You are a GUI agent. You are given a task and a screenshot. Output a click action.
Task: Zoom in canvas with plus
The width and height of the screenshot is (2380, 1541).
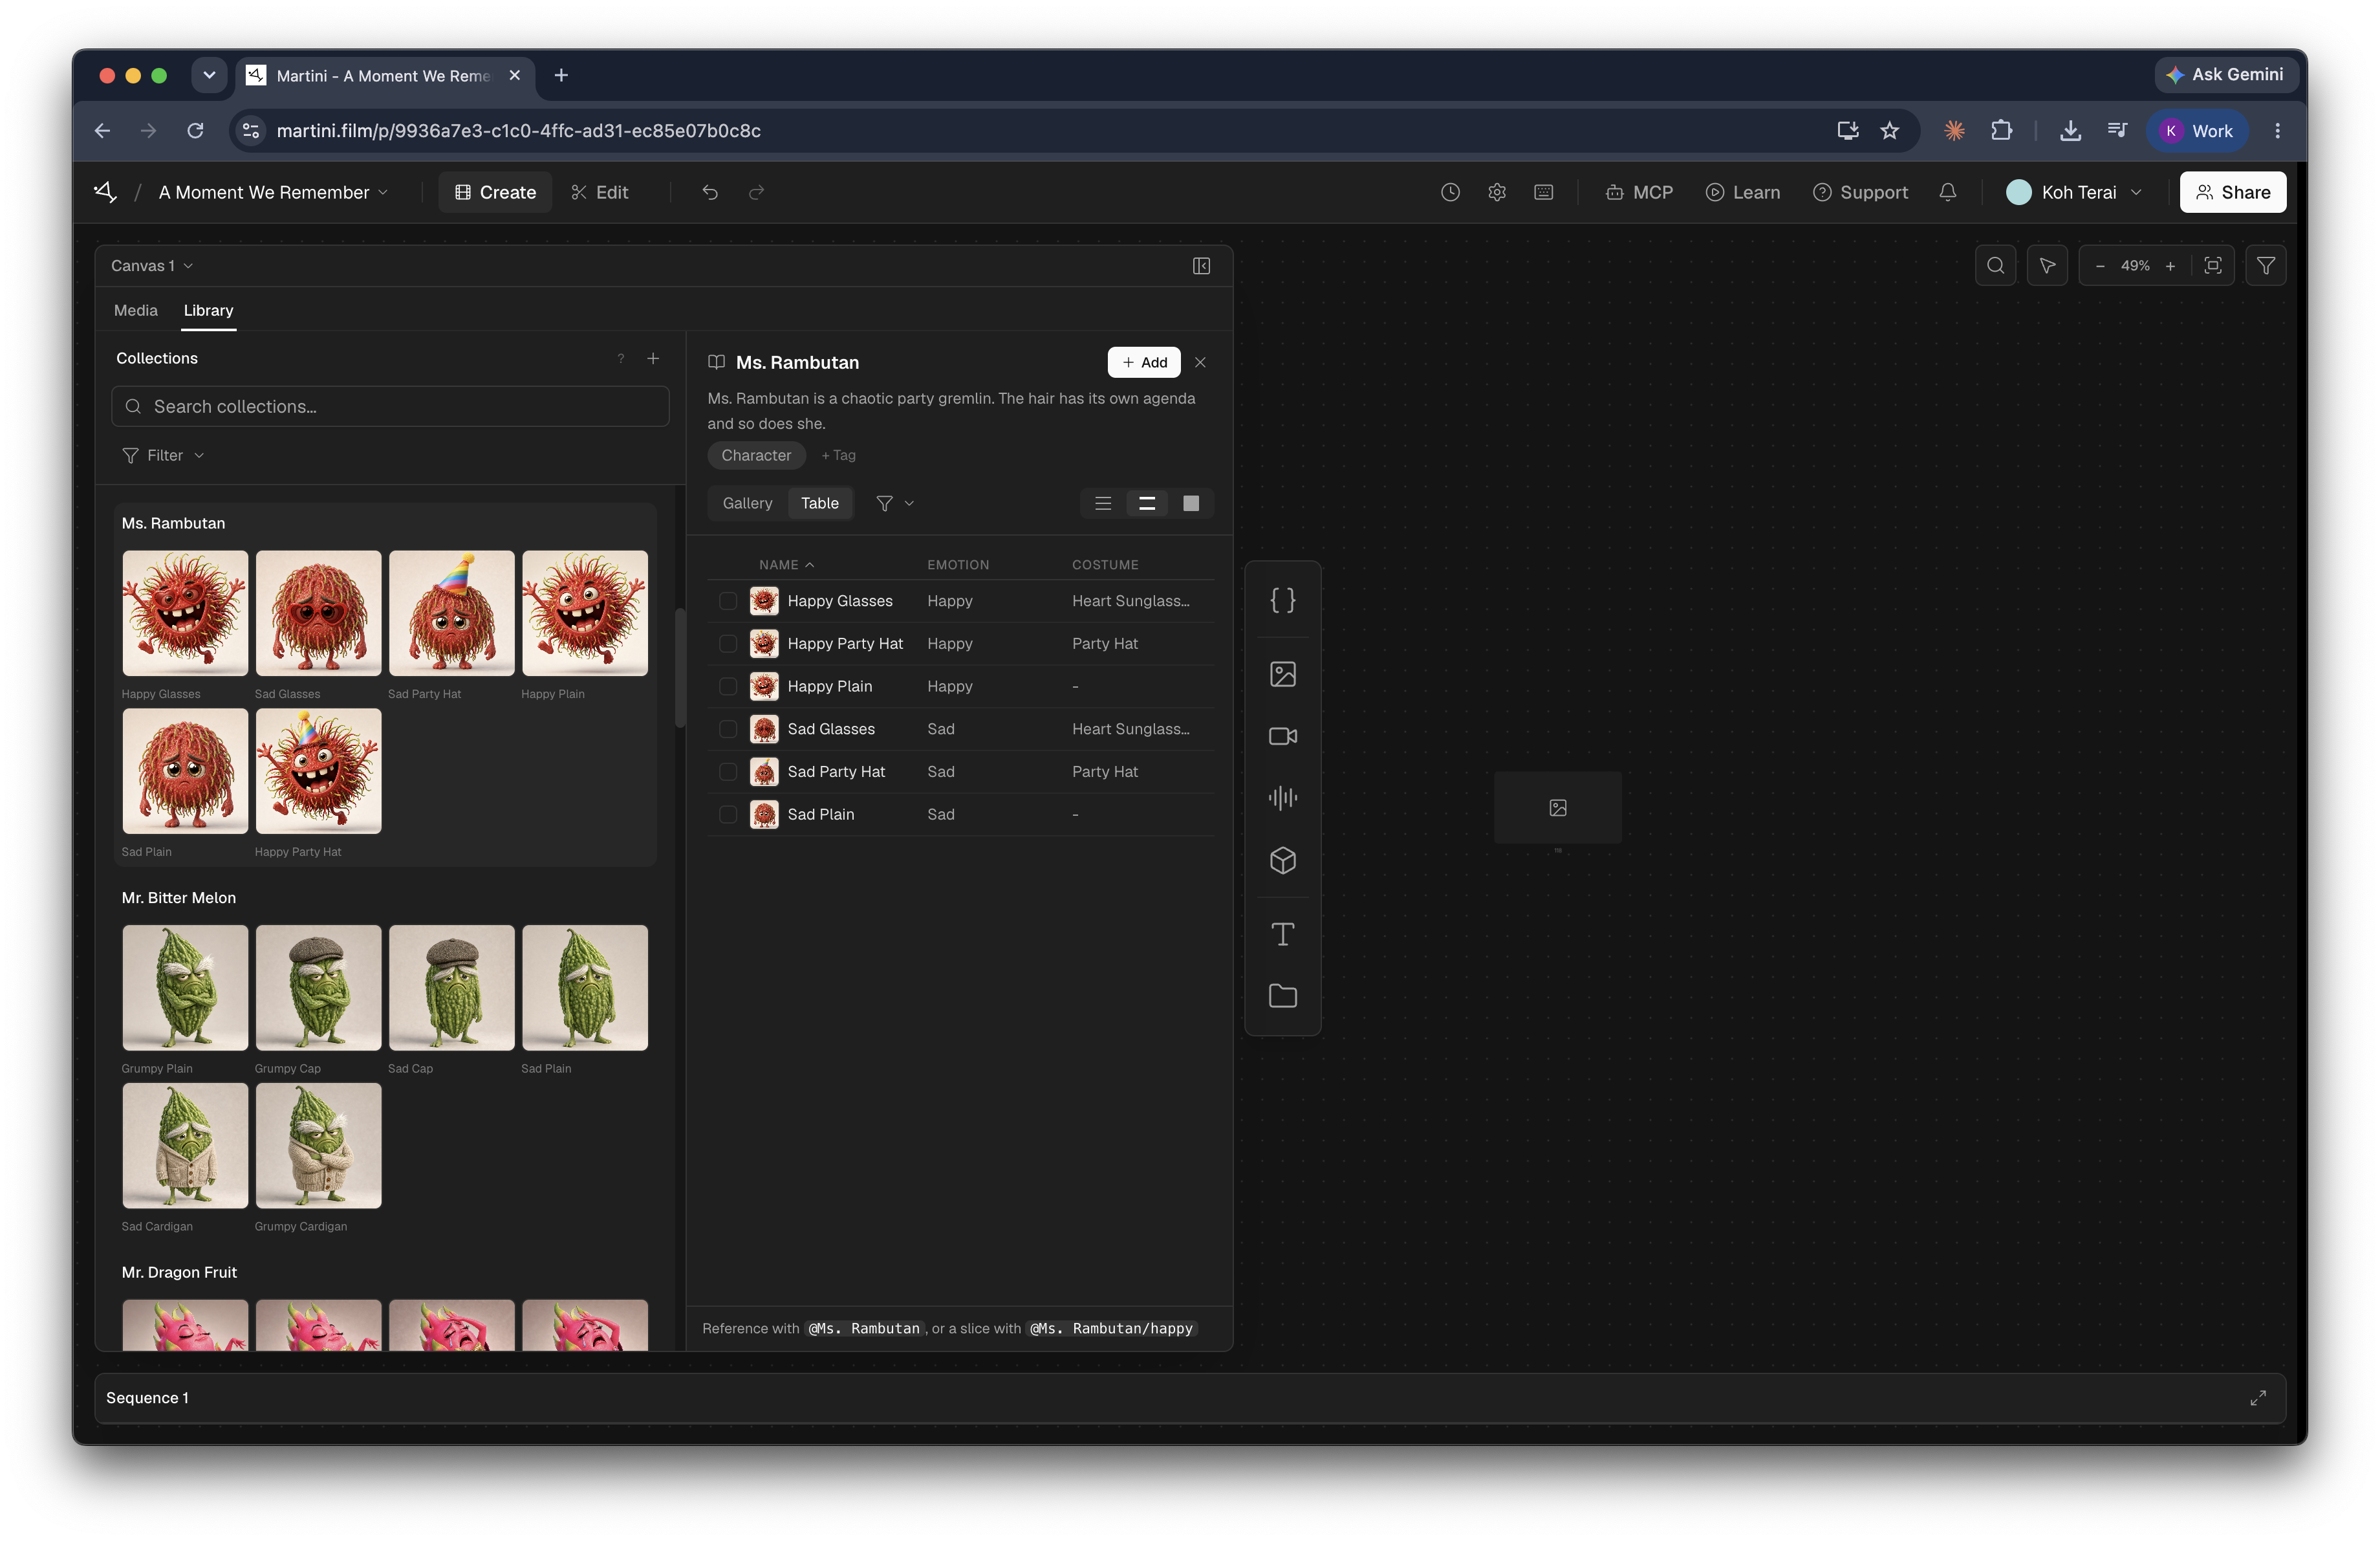tap(2170, 266)
